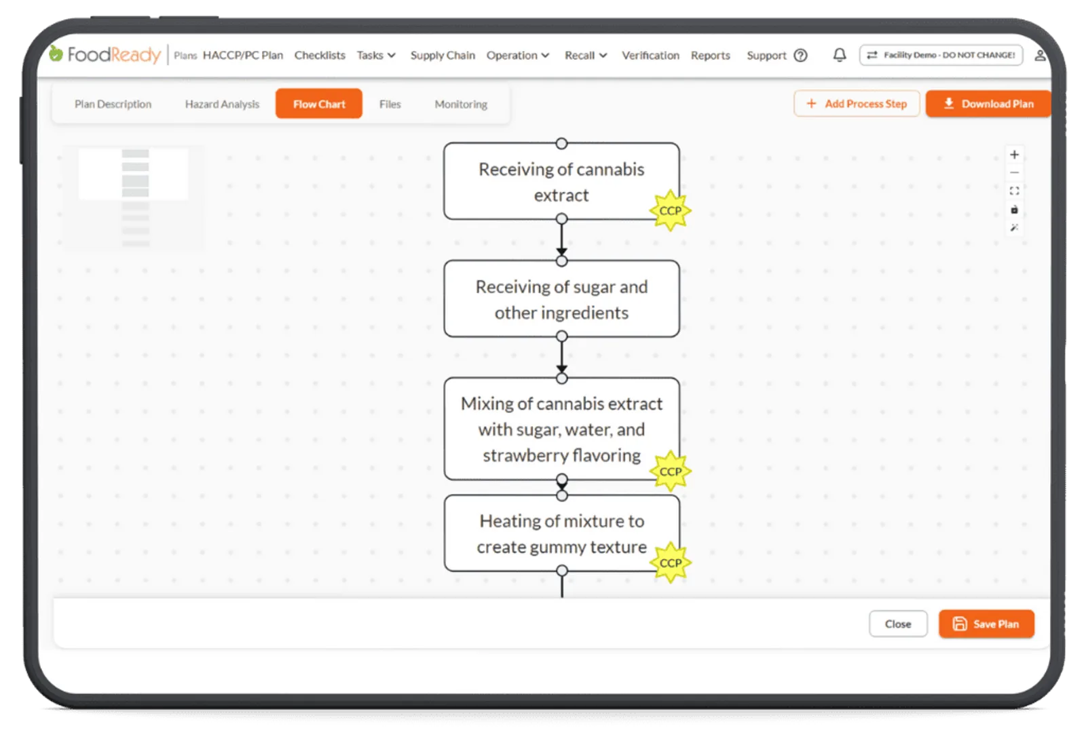The image size is (1086, 745).
Task: Select the Mixing of cannabis extract step
Action: pos(561,429)
